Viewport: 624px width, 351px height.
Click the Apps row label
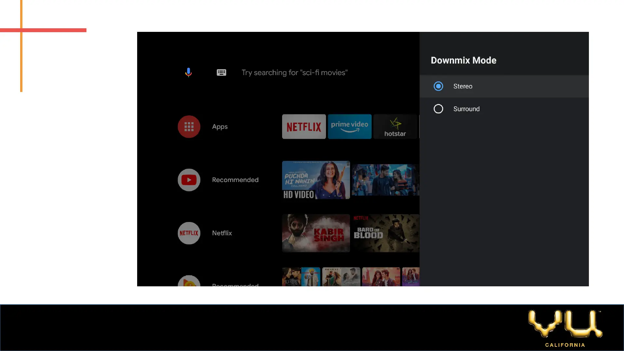click(220, 127)
